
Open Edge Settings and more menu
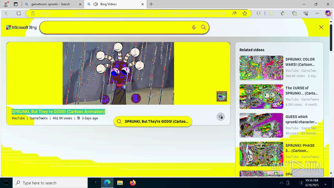click(x=317, y=13)
